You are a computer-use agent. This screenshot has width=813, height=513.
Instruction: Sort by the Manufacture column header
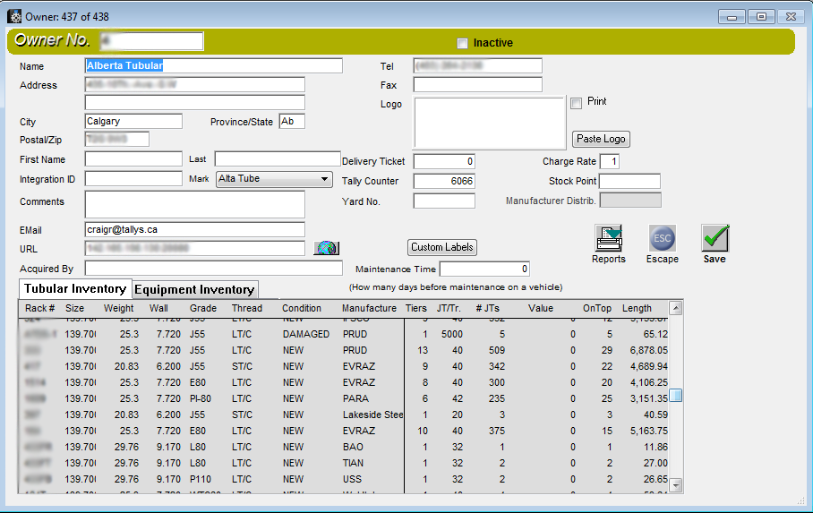(369, 308)
